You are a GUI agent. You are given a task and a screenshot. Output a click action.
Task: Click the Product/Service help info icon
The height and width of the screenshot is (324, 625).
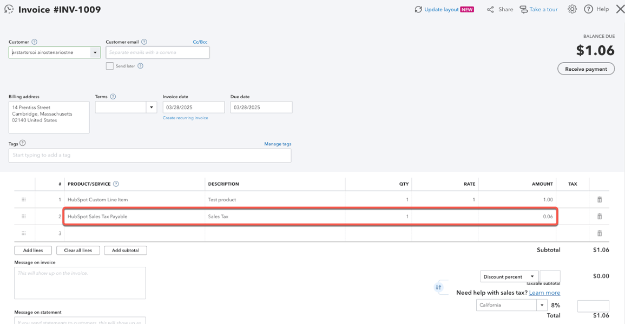pyautogui.click(x=116, y=184)
